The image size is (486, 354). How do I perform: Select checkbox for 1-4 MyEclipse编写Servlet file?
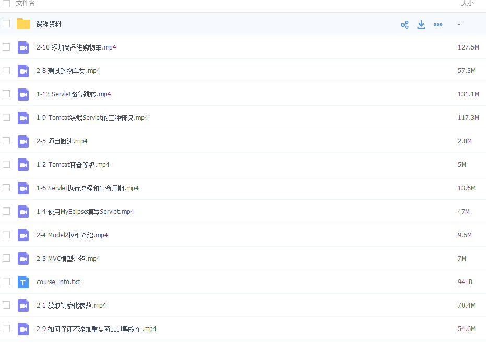[6, 211]
